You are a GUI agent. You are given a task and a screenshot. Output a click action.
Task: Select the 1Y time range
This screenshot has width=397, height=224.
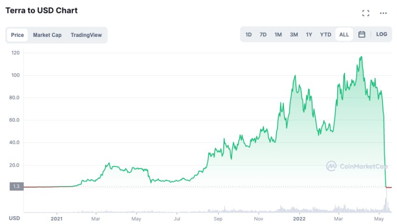[309, 35]
